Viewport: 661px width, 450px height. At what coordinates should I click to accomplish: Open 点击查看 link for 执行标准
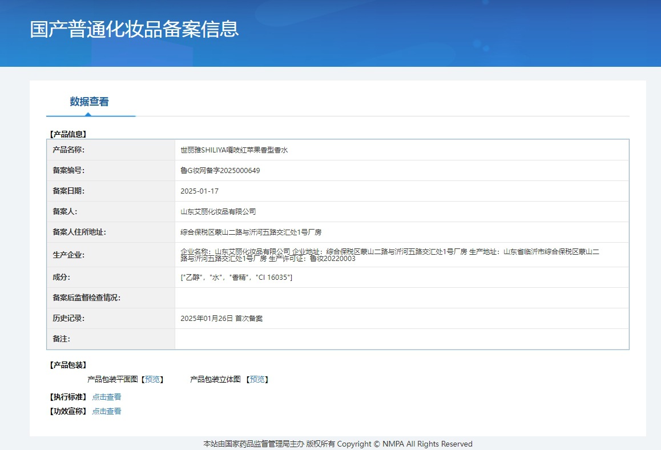tap(107, 397)
